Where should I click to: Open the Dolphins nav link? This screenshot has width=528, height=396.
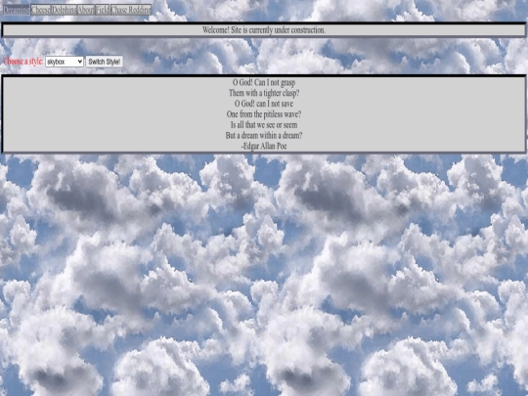[x=64, y=10]
